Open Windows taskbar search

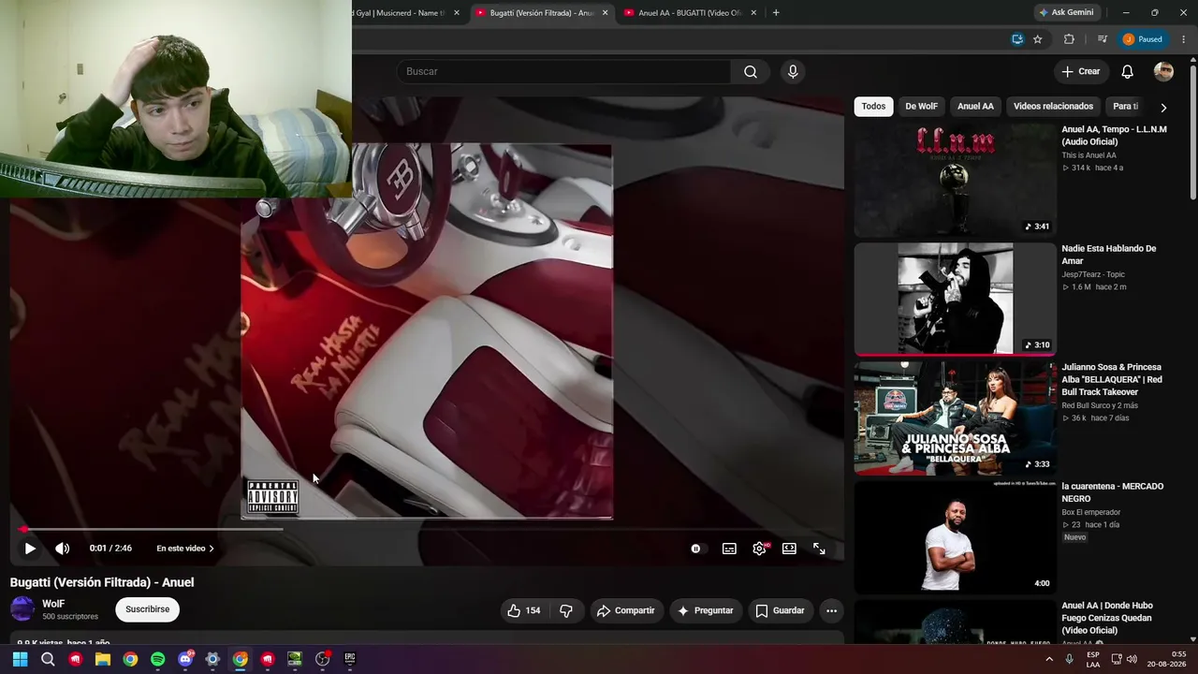48,659
